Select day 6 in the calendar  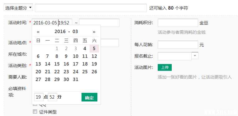[38, 56]
